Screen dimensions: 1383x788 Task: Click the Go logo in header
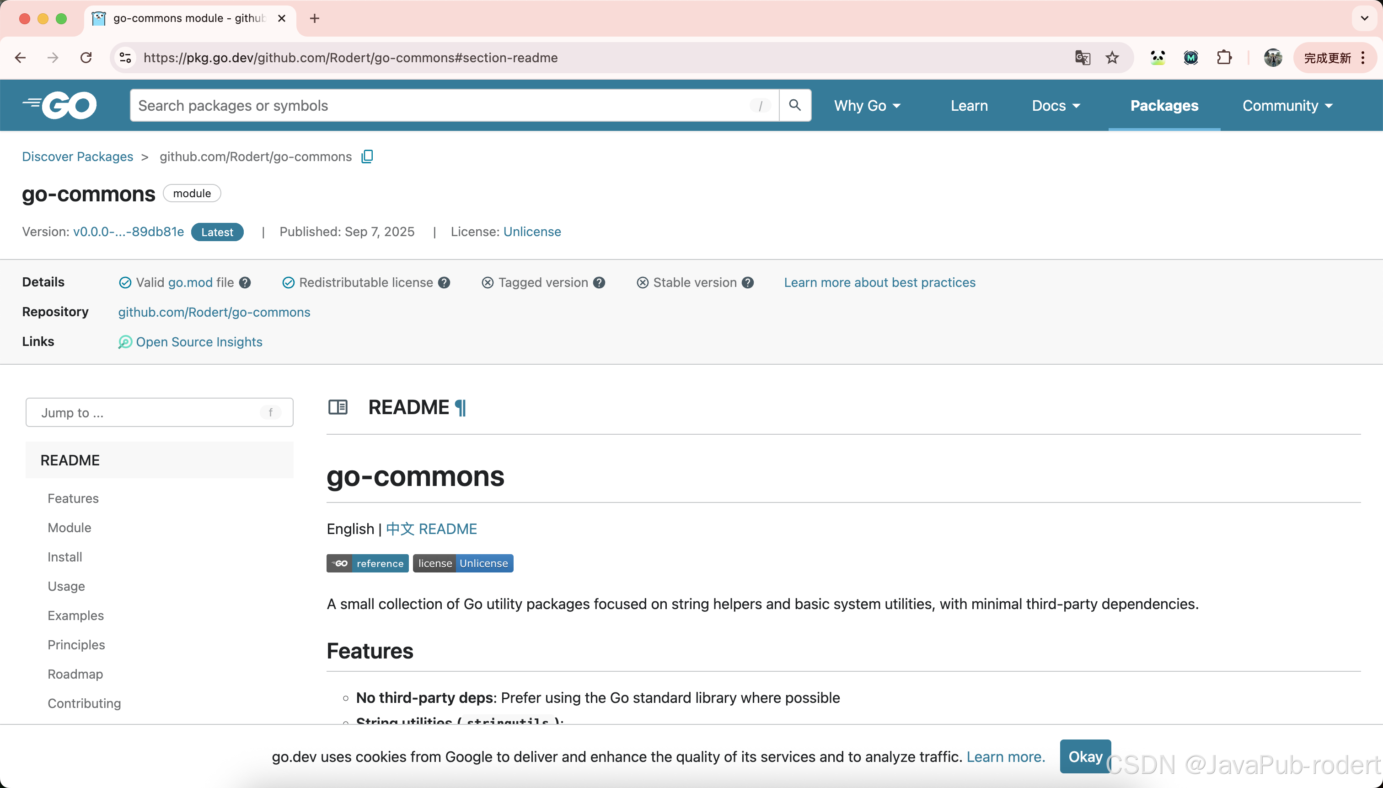click(59, 105)
